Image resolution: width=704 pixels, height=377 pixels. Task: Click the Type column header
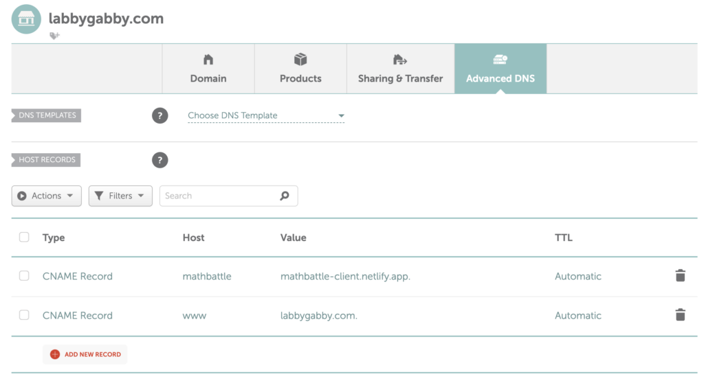(54, 238)
